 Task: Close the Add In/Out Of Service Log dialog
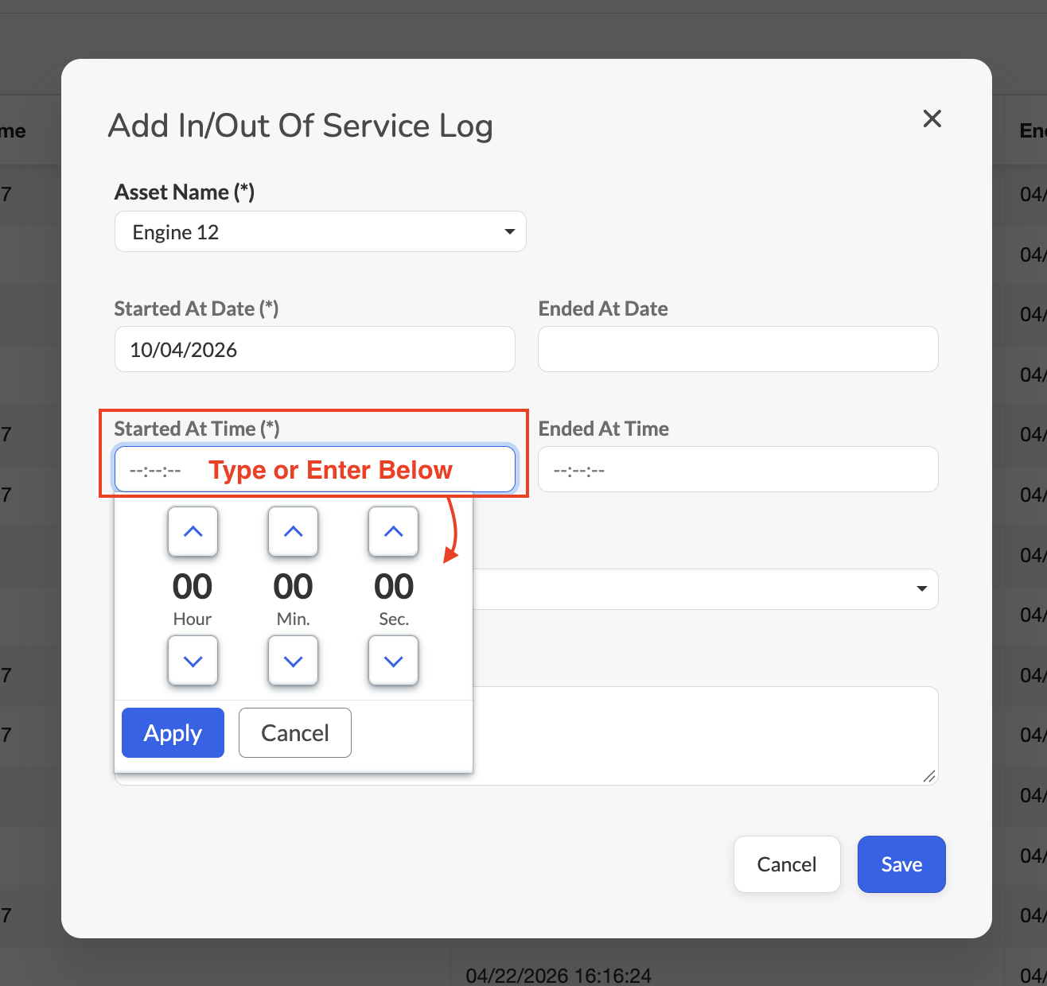[932, 118]
